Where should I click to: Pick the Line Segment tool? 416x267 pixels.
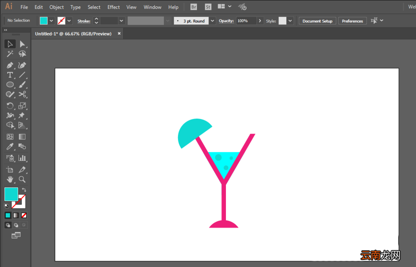tap(22, 75)
